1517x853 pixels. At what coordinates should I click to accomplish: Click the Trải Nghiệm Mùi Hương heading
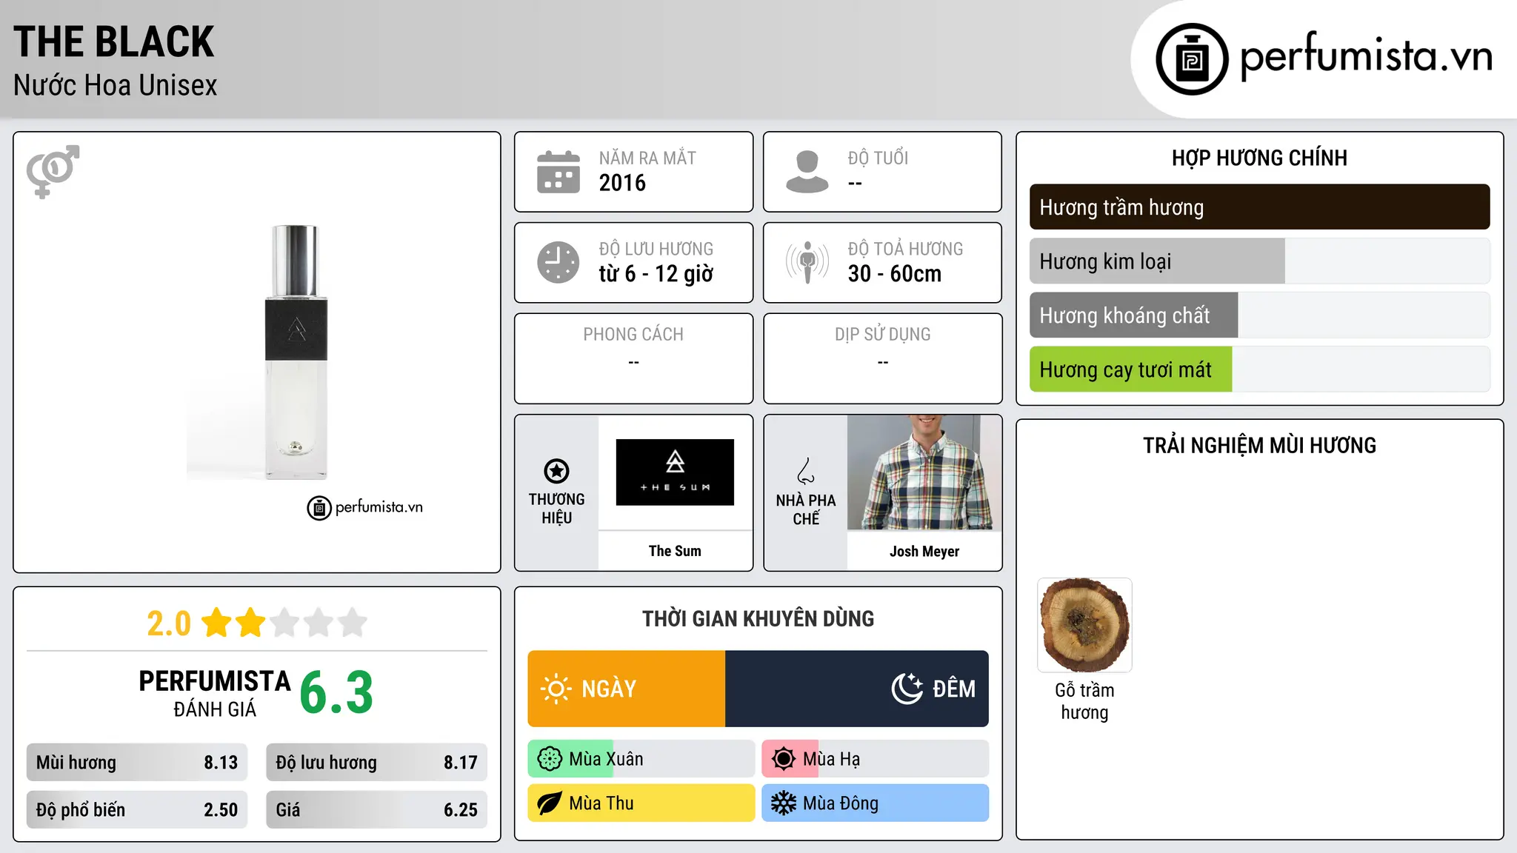pyautogui.click(x=1259, y=445)
